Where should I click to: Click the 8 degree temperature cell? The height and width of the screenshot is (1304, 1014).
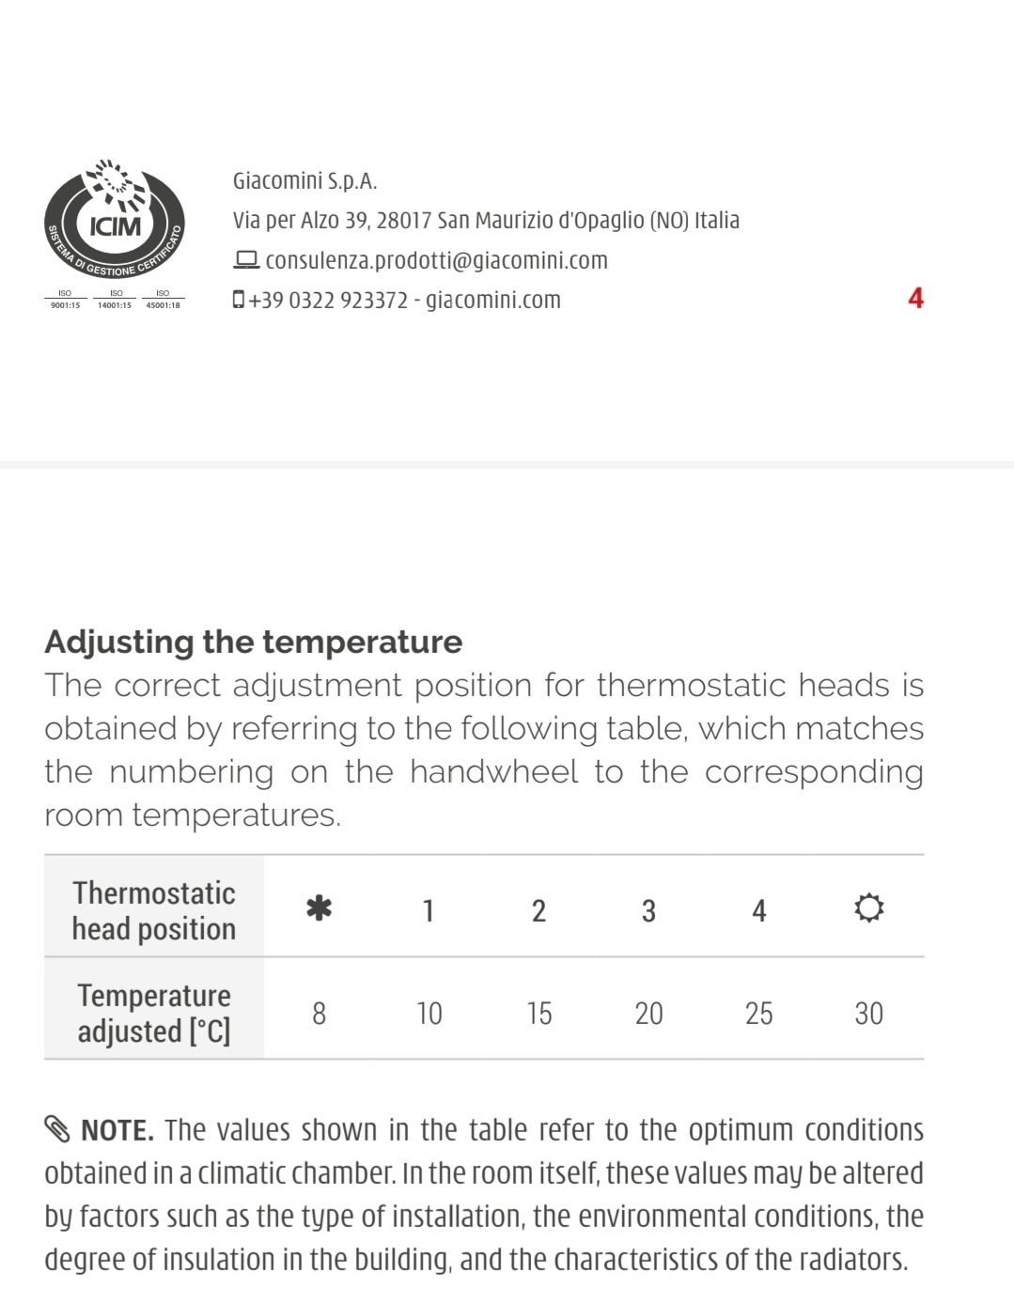320,1013
